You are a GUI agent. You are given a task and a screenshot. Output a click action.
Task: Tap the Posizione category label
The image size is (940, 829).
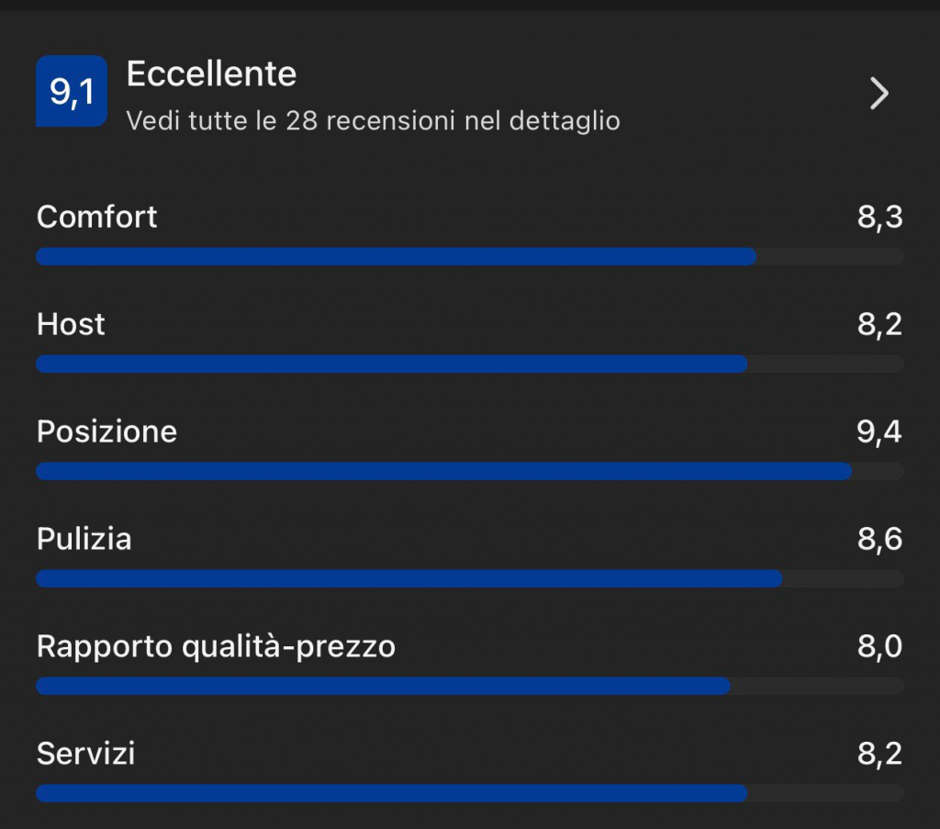coord(106,431)
